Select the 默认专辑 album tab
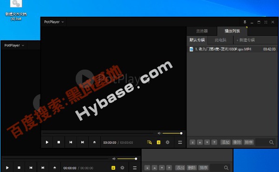 pyautogui.click(x=197, y=40)
